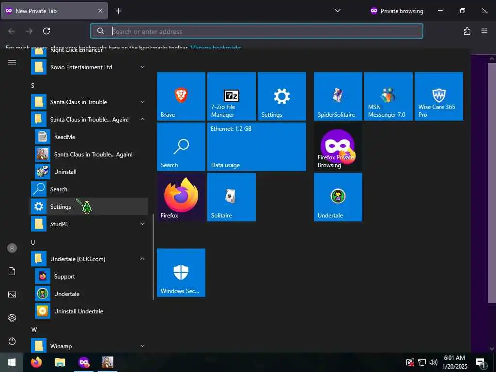Launch the MSN Messenger 7.0 tile

(x=388, y=96)
